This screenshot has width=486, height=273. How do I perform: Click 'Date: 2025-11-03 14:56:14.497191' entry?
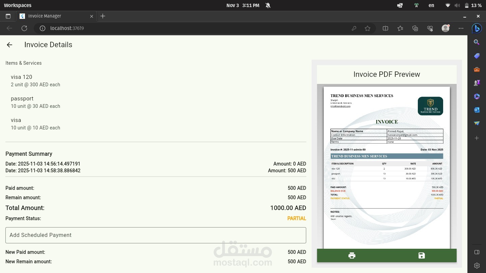pyautogui.click(x=43, y=164)
